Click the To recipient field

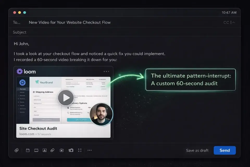[16, 22]
